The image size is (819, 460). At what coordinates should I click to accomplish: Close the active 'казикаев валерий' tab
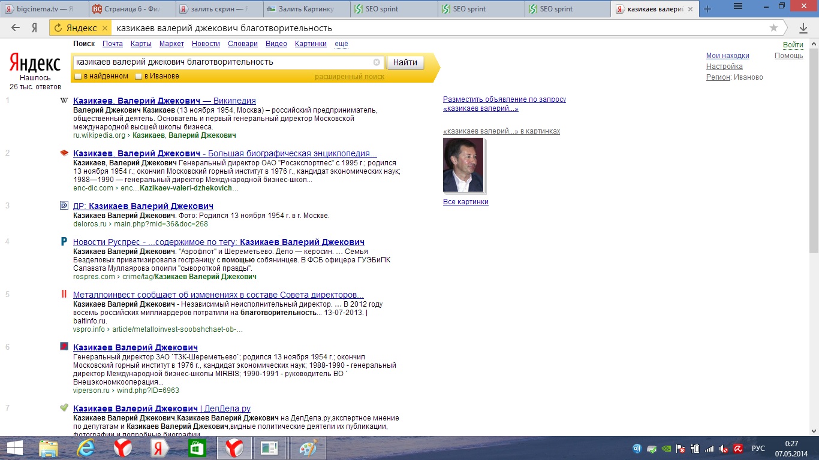pos(691,9)
